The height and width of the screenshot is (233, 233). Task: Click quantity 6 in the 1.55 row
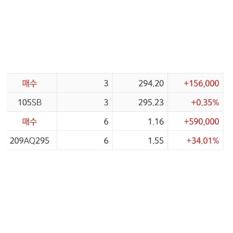click(x=106, y=141)
